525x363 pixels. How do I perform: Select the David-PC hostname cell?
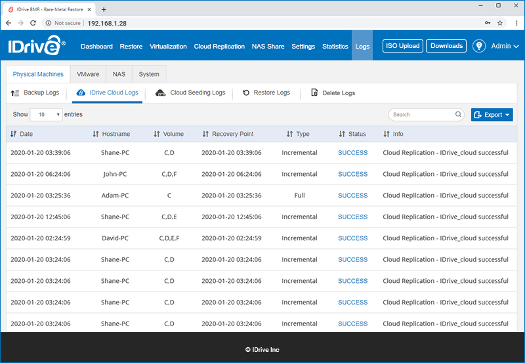(115, 238)
